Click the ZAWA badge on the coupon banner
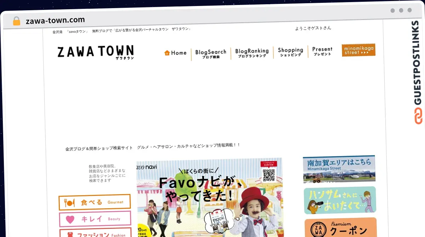425x237 pixels. click(318, 229)
